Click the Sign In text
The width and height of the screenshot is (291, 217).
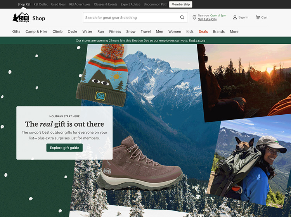[243, 17]
